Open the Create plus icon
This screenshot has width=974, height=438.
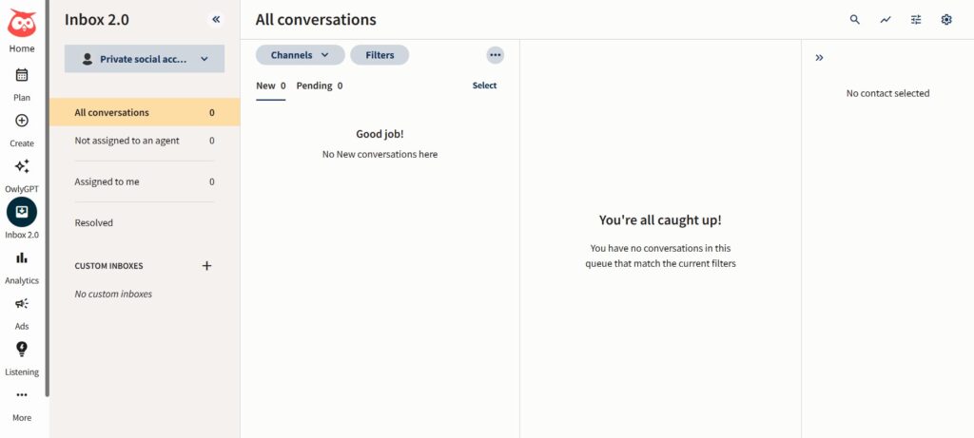click(22, 121)
